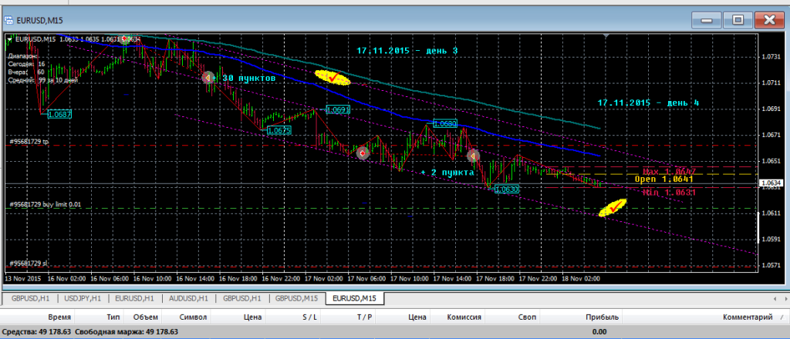Click 1.0571 on the price scale

point(770,266)
